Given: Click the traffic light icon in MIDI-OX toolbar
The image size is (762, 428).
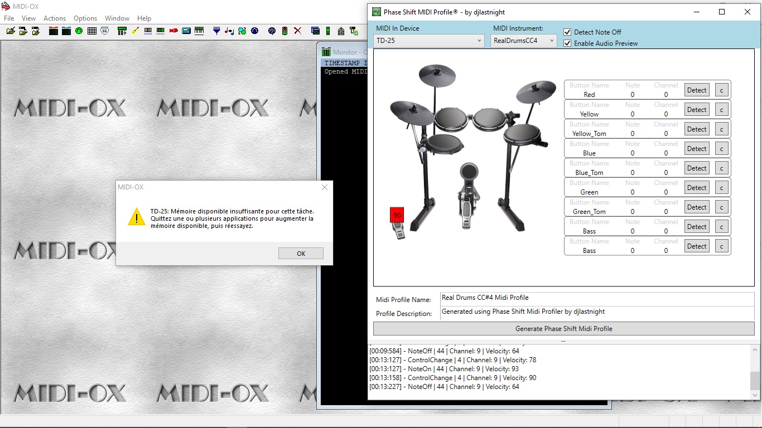Looking at the screenshot, I should point(284,31).
